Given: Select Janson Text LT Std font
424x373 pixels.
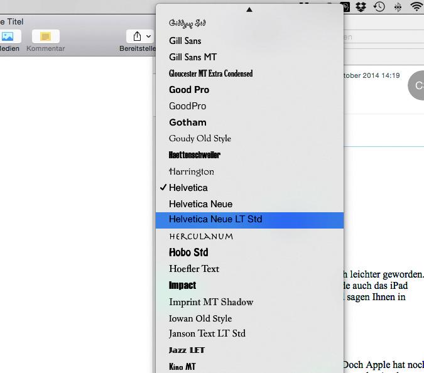Looking at the screenshot, I should point(249,333).
